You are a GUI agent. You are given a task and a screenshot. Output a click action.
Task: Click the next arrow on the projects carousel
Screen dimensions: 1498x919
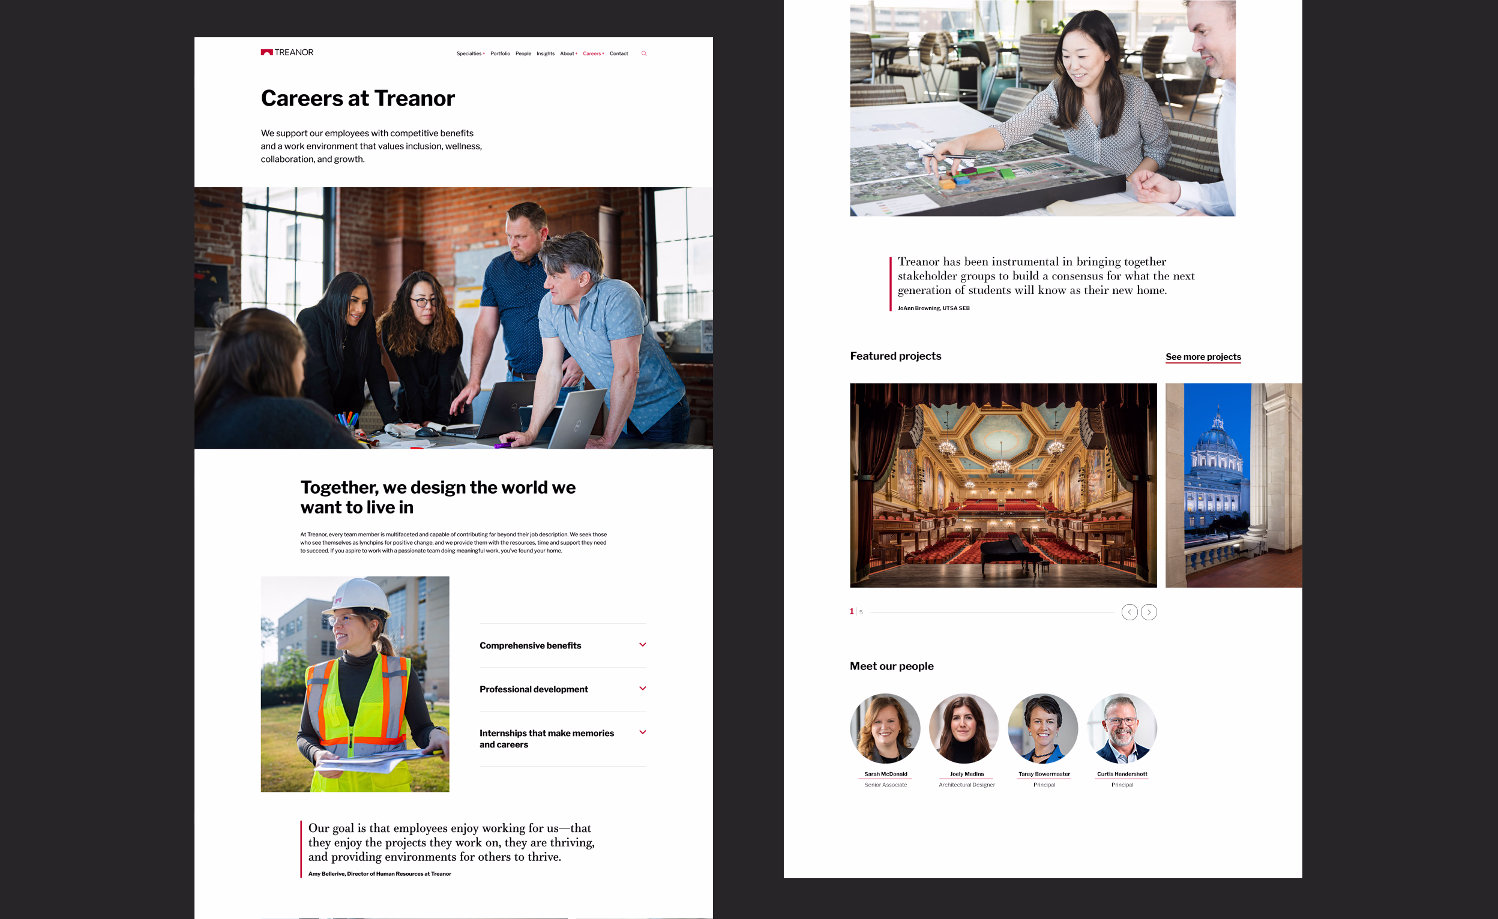click(x=1149, y=612)
